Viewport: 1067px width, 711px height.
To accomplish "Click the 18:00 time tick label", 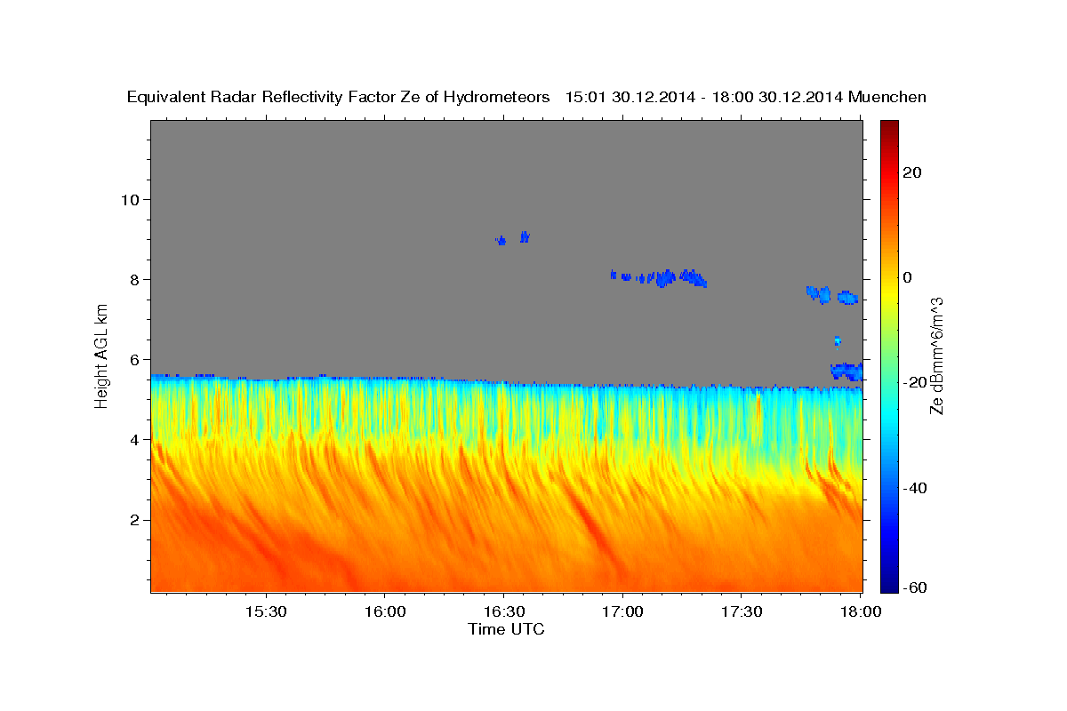I will (861, 612).
